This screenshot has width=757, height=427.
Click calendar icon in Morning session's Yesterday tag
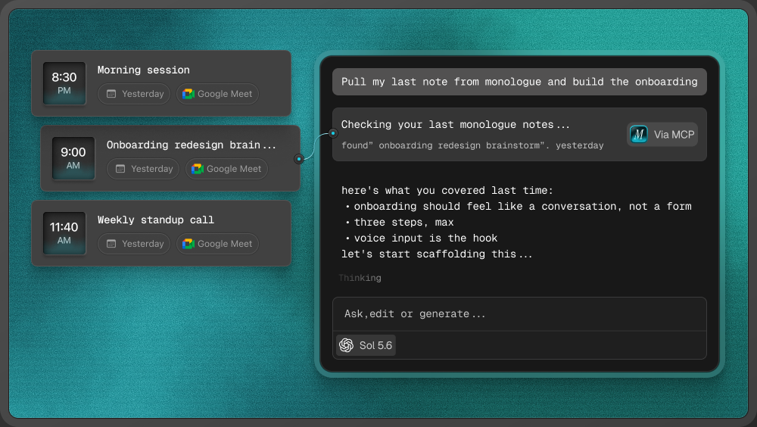click(111, 94)
